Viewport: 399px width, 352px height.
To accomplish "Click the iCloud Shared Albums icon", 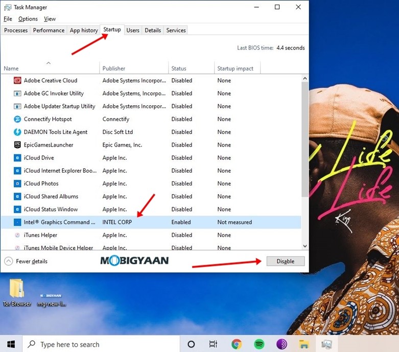I will [x=17, y=197].
